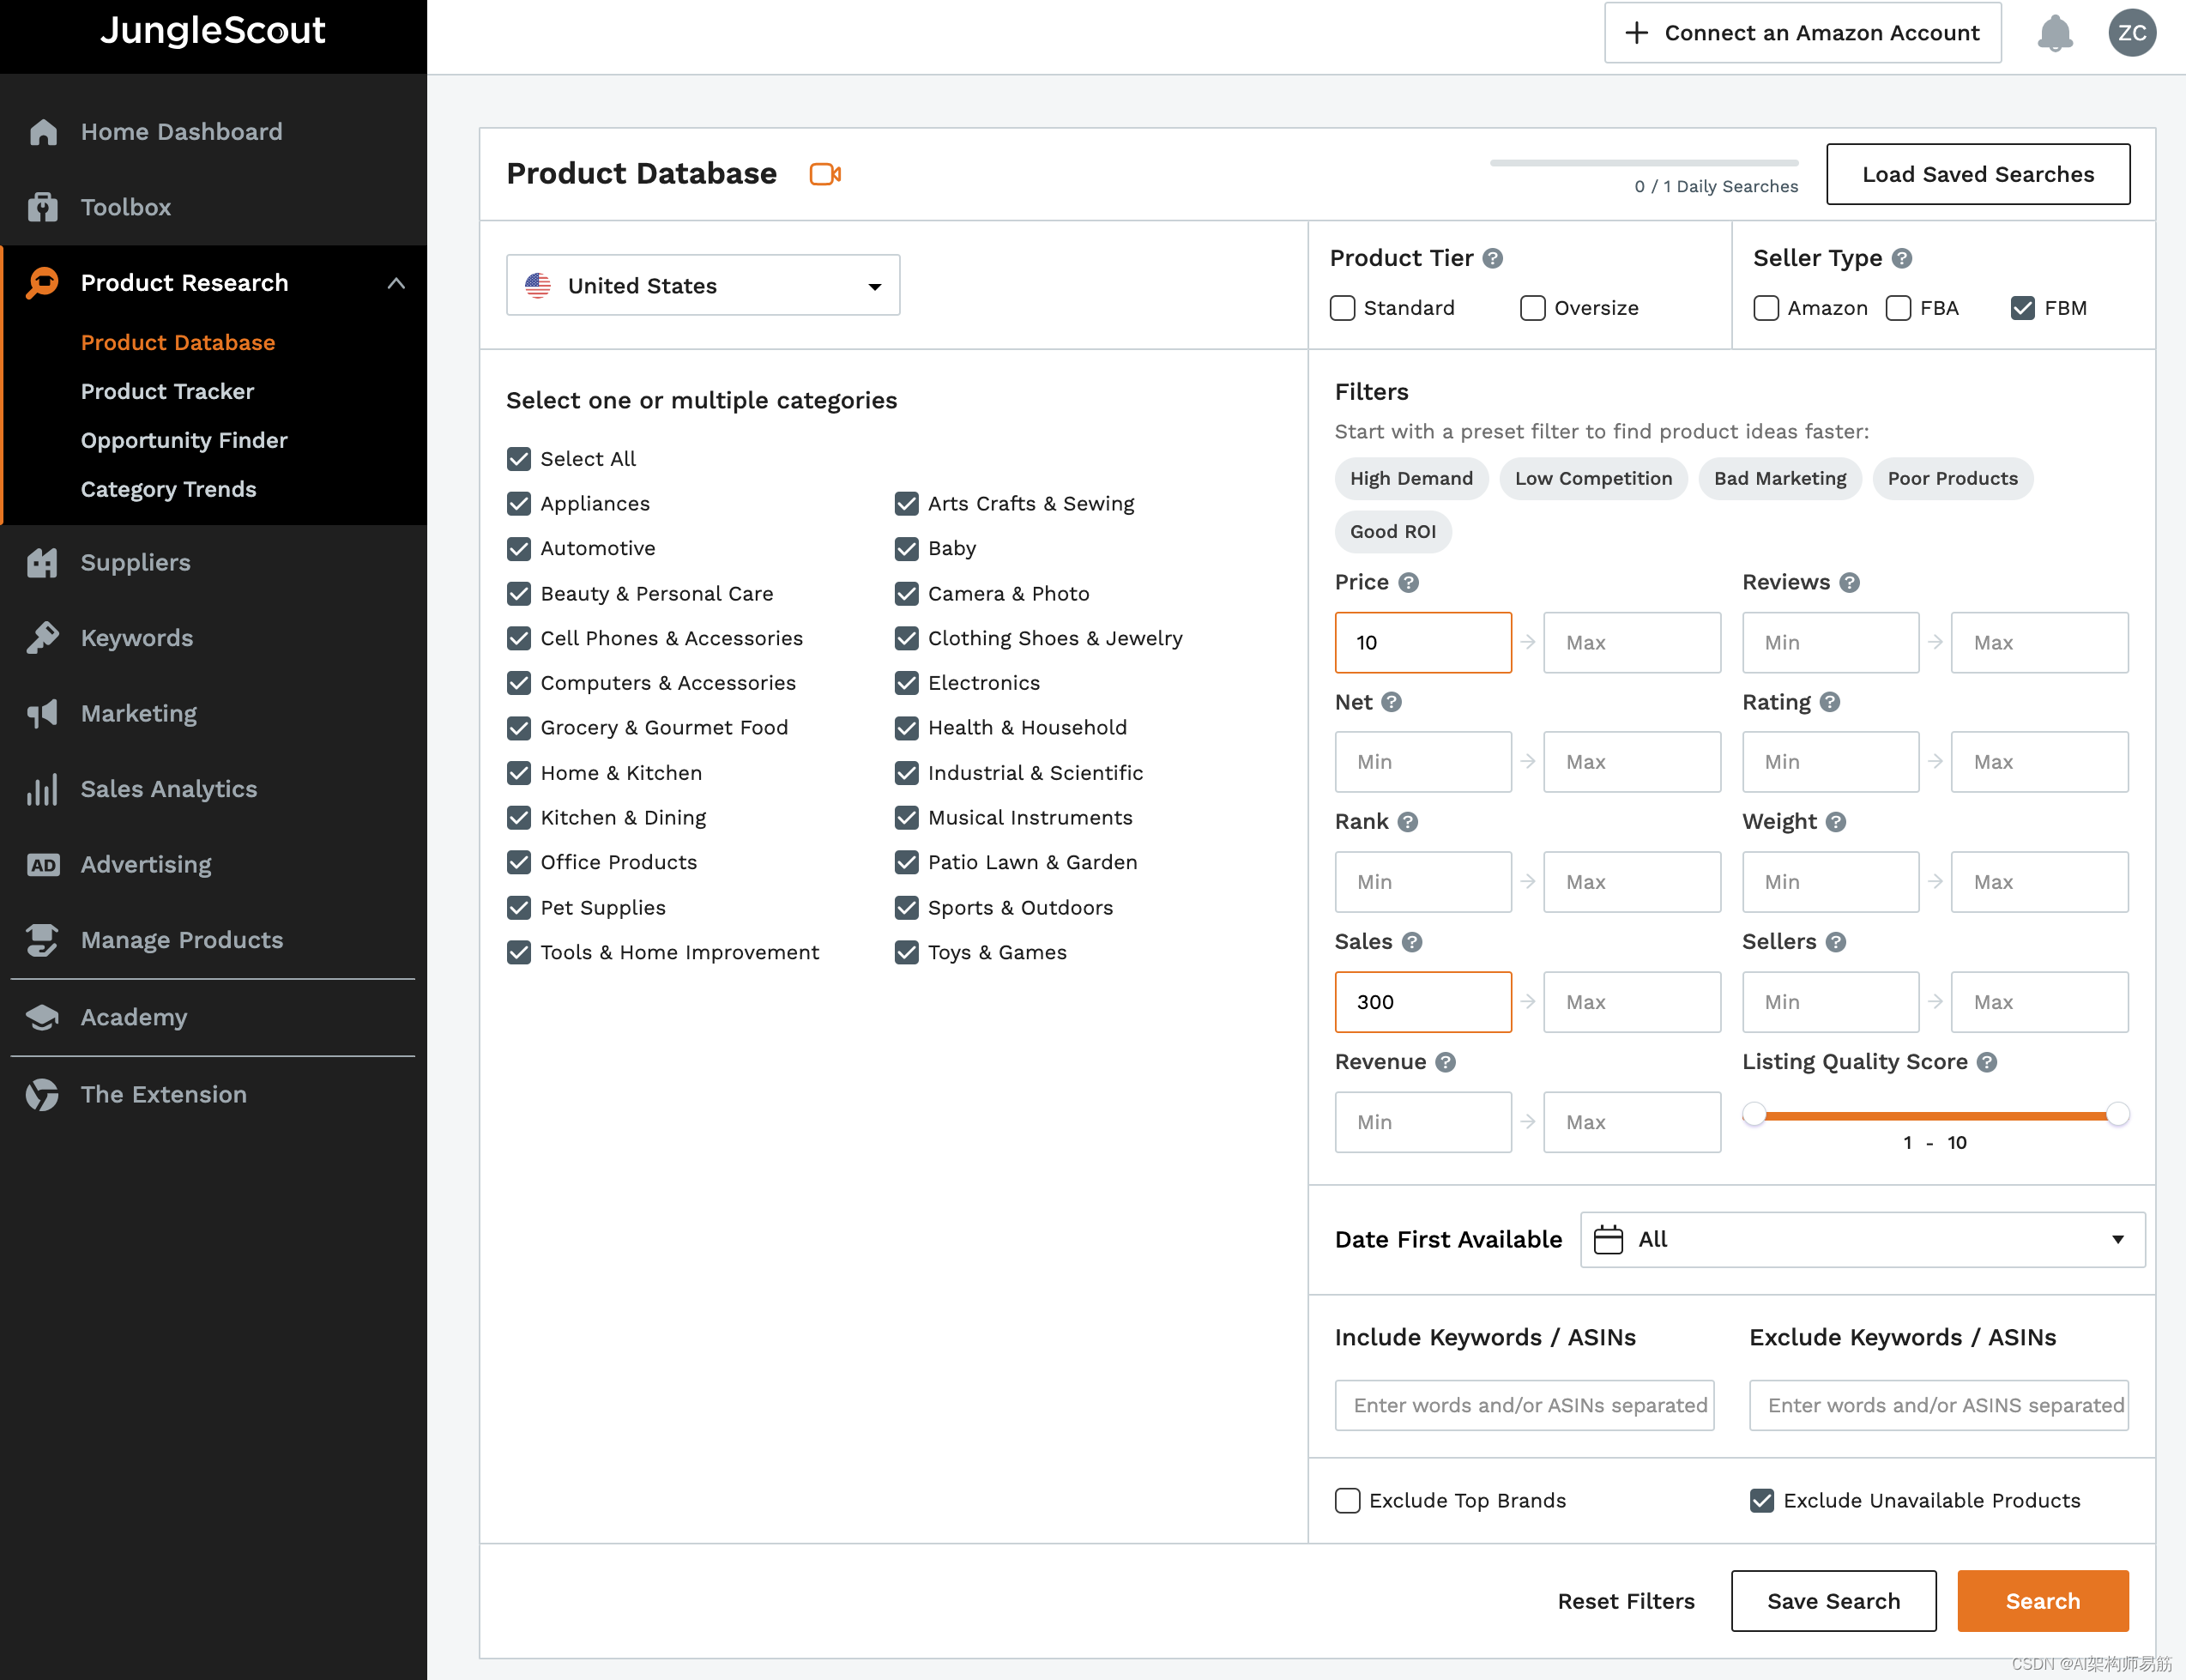The height and width of the screenshot is (1680, 2186).
Task: Uncheck Exclude Unavailable Products
Action: click(1762, 1500)
